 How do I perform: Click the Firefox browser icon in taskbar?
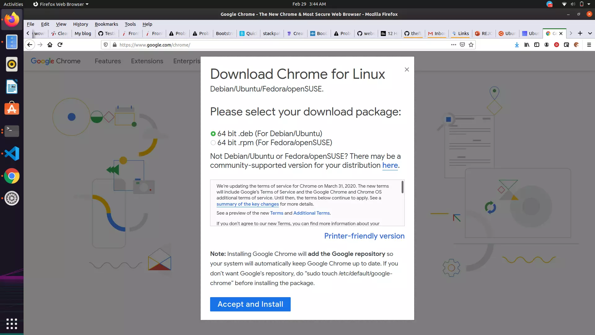[11, 19]
